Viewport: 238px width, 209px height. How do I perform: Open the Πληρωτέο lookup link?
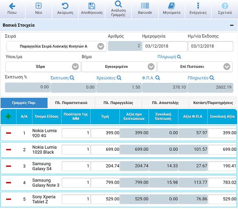(201, 78)
